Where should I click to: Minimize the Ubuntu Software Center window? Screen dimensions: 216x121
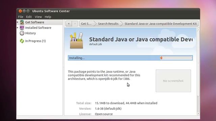pos(24,11)
